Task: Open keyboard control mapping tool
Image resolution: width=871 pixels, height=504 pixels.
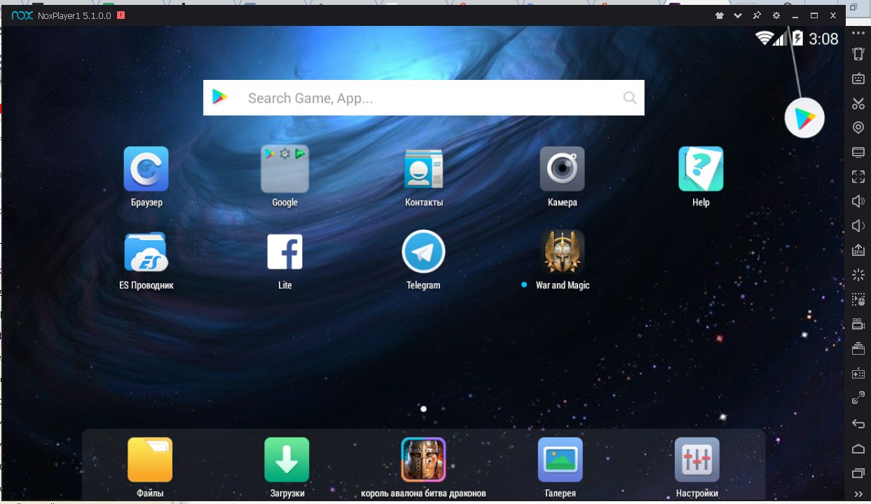Action: click(858, 79)
